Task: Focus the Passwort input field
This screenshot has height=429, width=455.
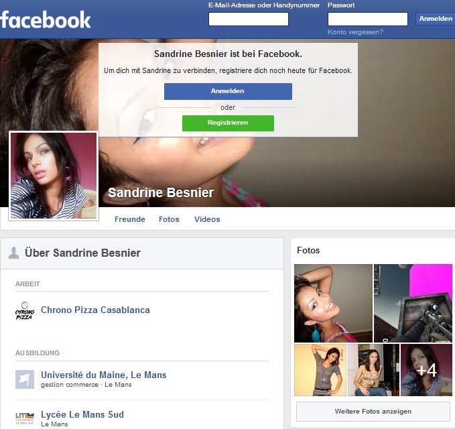Action: (368, 19)
